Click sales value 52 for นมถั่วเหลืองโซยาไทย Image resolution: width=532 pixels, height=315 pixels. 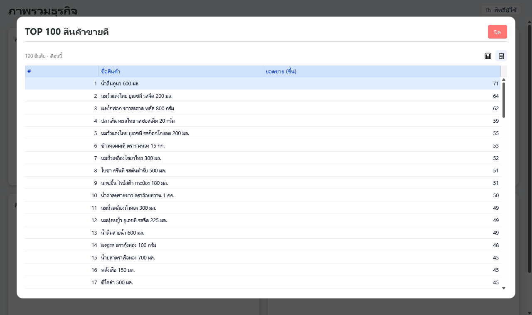495,158
